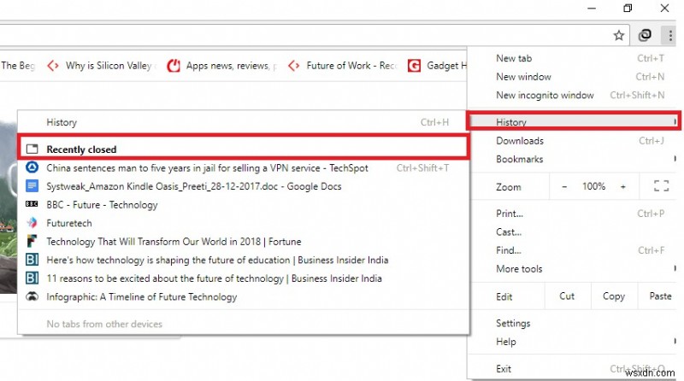684x381 pixels.
Task: Click the TechSpot favicon for the China VPN entry
Action: point(32,167)
